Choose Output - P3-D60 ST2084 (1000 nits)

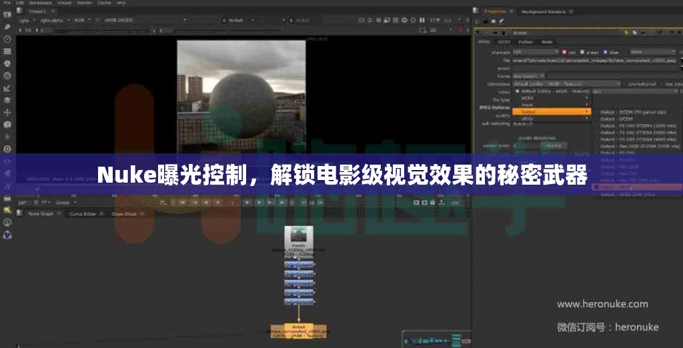click(637, 126)
